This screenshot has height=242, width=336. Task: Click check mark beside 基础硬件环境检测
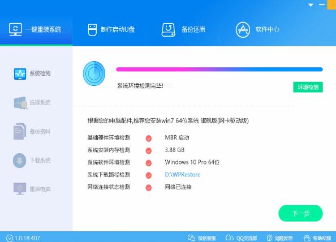pyautogui.click(x=149, y=139)
